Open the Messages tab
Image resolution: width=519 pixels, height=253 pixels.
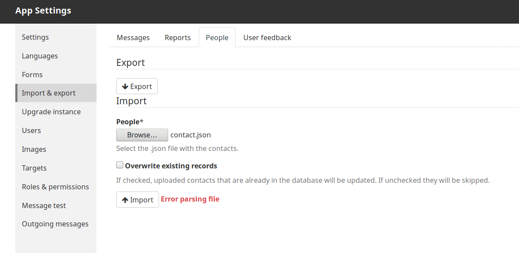coord(133,38)
